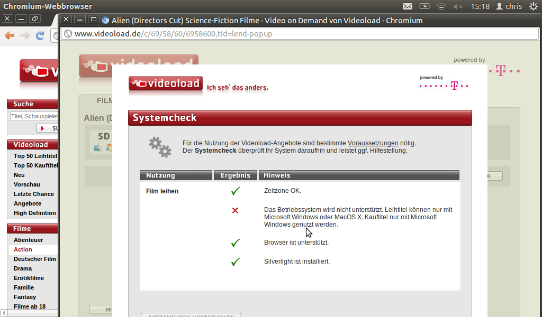Screen dimensions: 542x317
Task: Click the Chromium icon in popup title bar
Action: click(105, 21)
